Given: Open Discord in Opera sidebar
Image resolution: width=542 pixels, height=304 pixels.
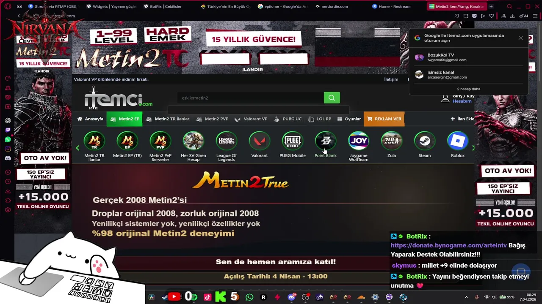Looking at the screenshot, I should 8,158.
